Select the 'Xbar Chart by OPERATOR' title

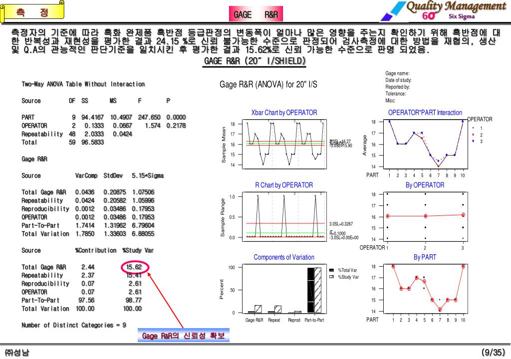point(284,113)
